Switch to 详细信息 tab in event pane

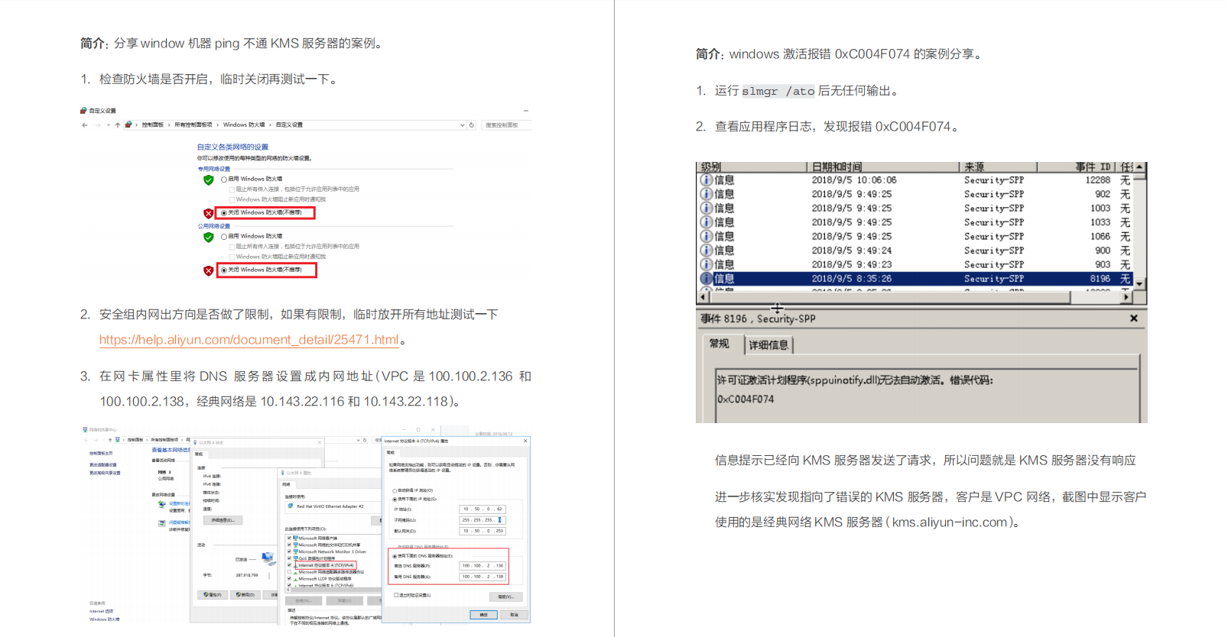pos(768,345)
